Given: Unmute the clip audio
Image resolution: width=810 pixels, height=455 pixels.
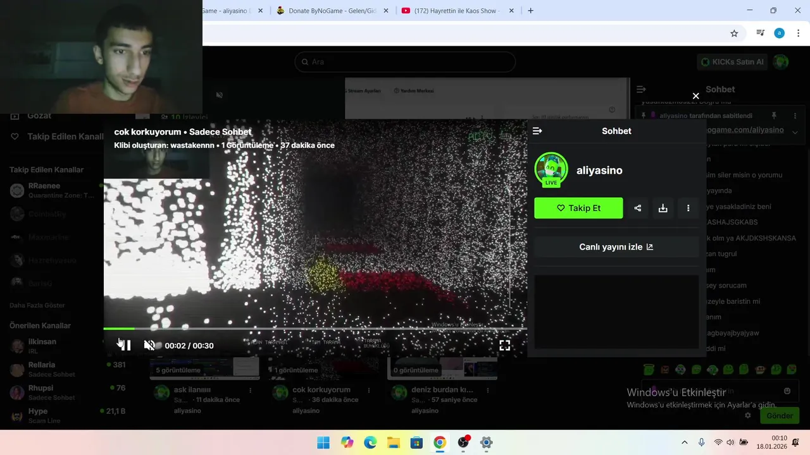Looking at the screenshot, I should point(149,346).
